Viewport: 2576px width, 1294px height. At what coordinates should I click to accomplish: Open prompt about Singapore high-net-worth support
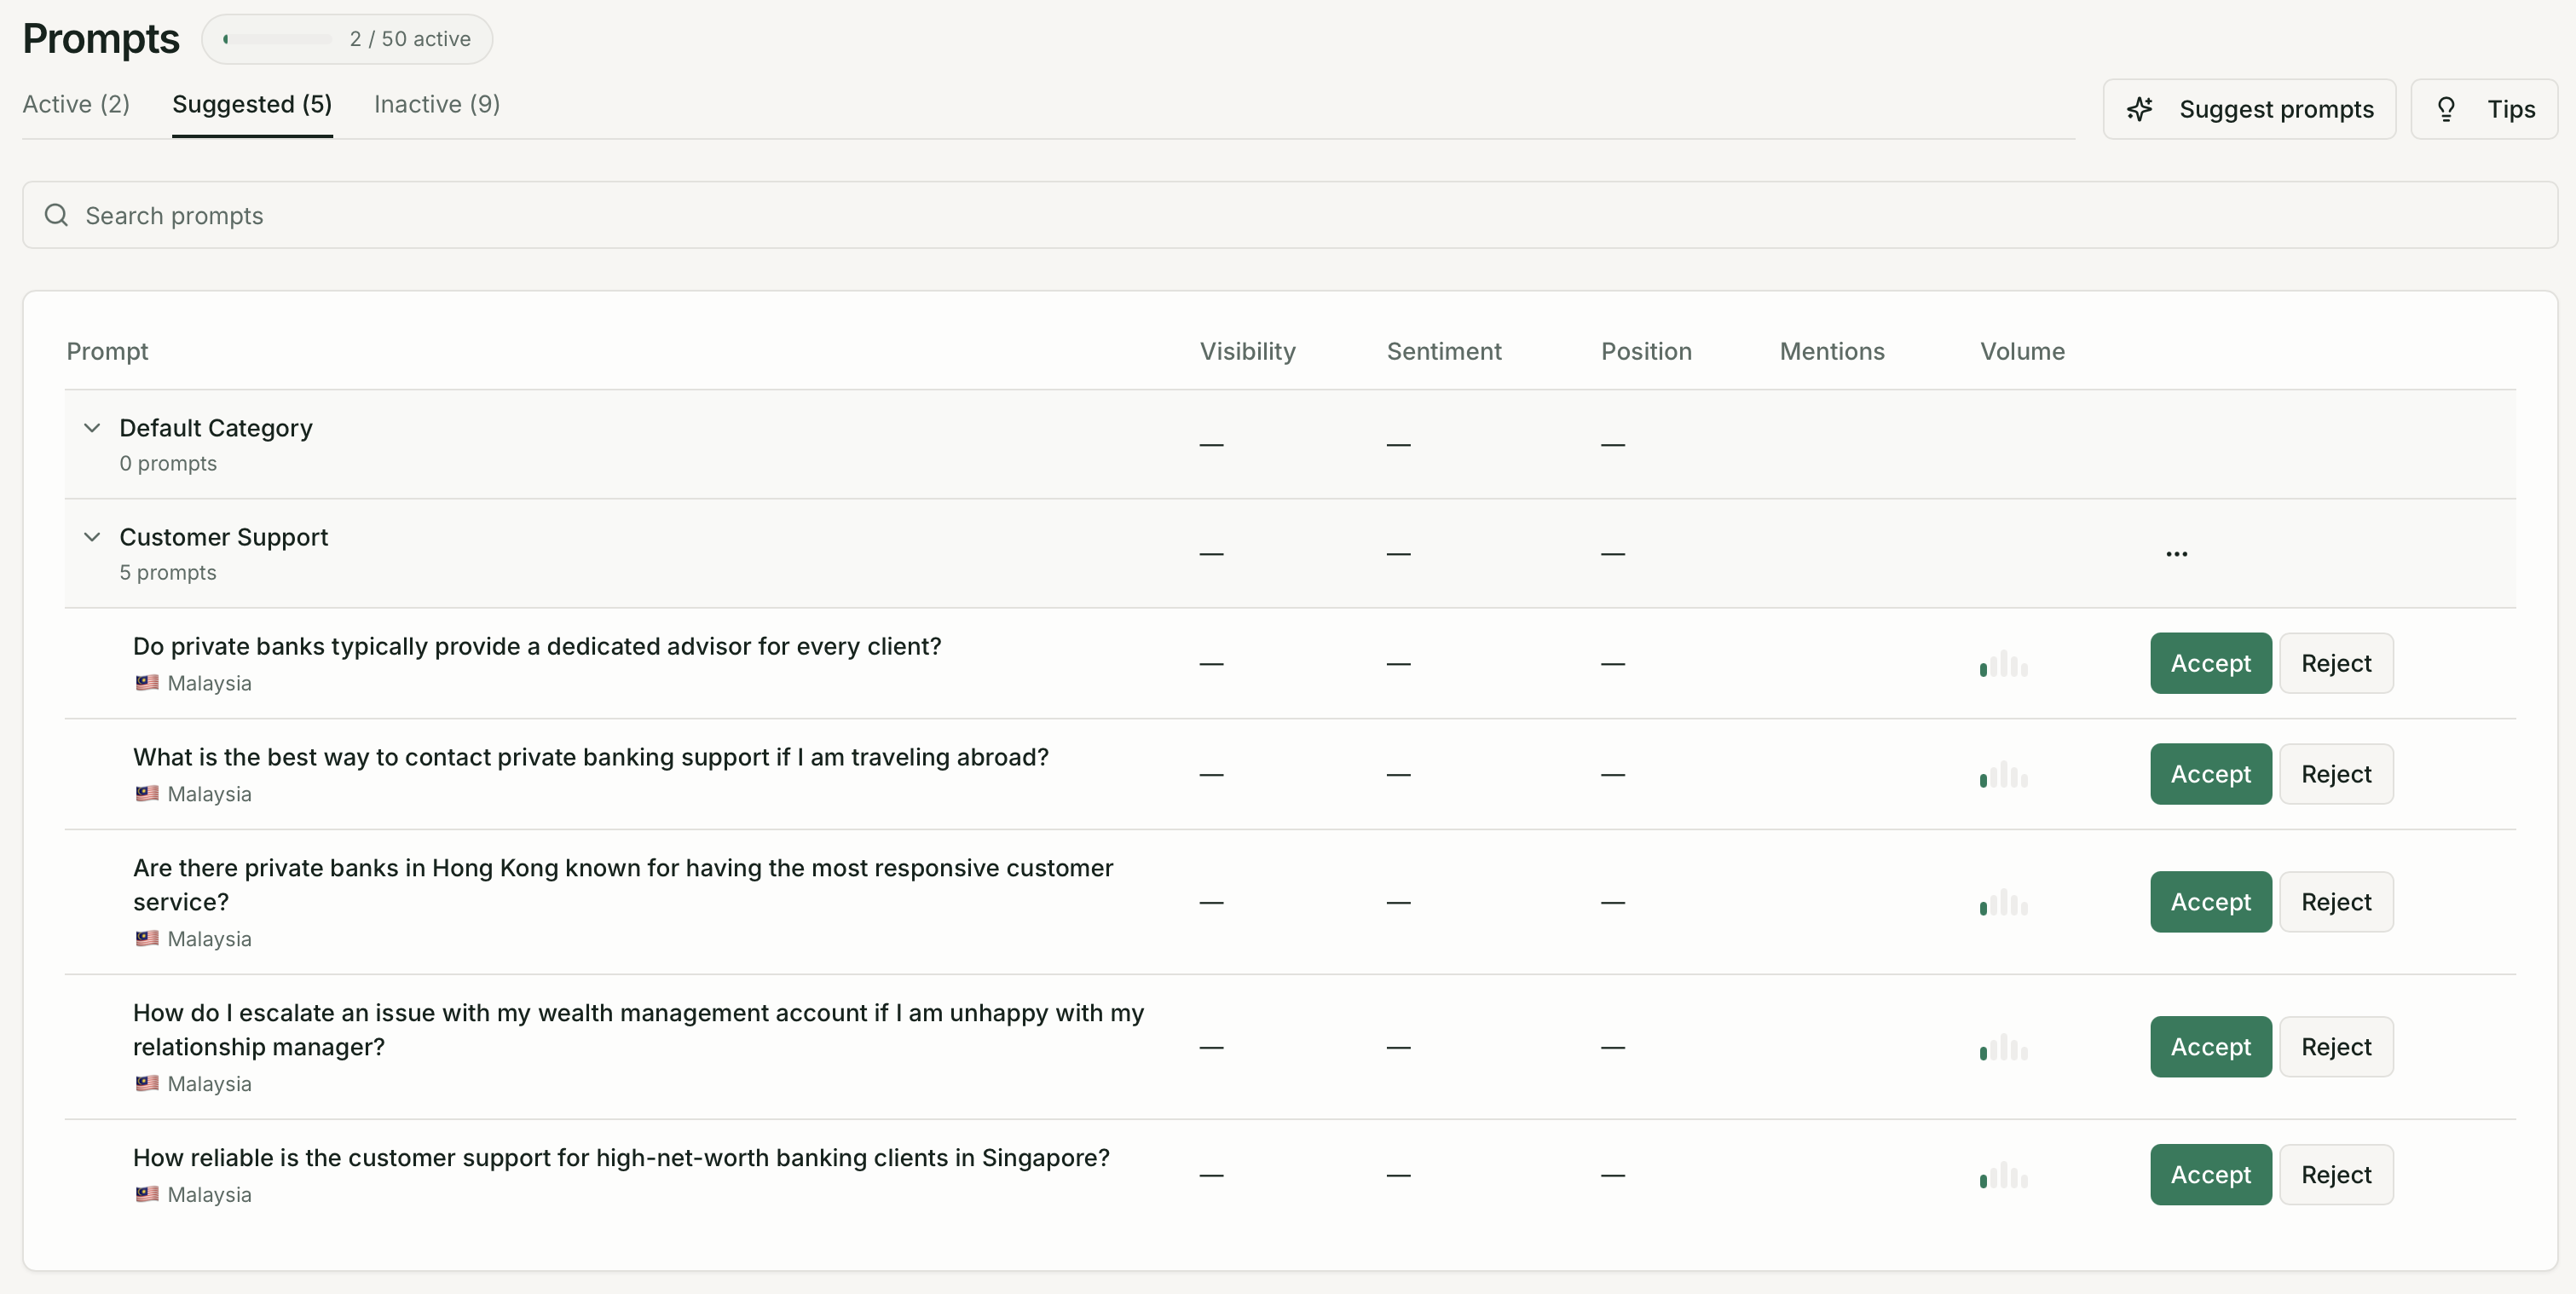point(621,1158)
